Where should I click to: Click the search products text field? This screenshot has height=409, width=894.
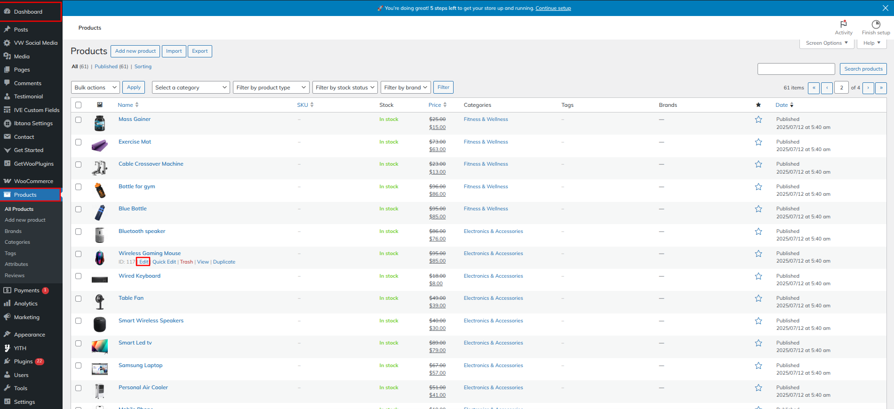(x=796, y=69)
